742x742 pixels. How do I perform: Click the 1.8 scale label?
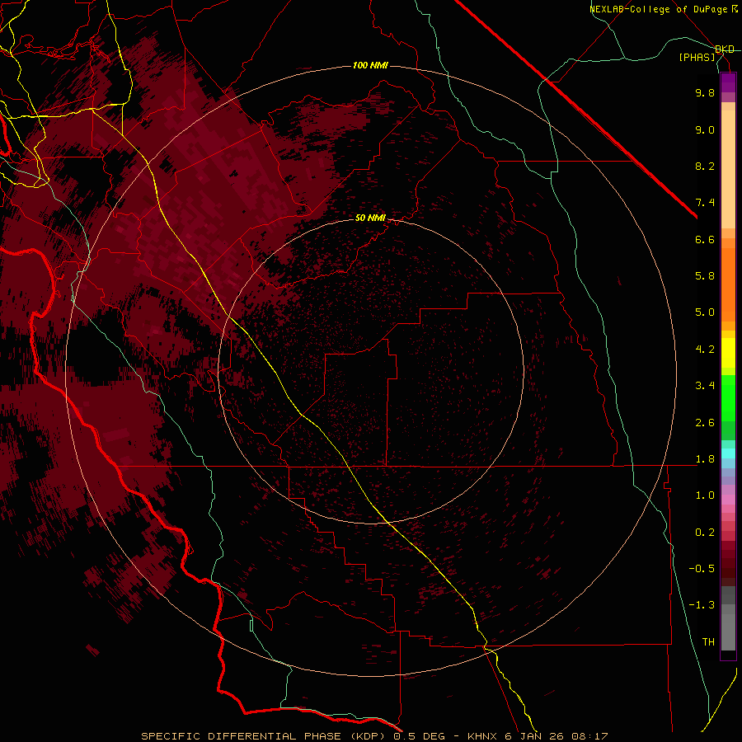[x=705, y=459]
